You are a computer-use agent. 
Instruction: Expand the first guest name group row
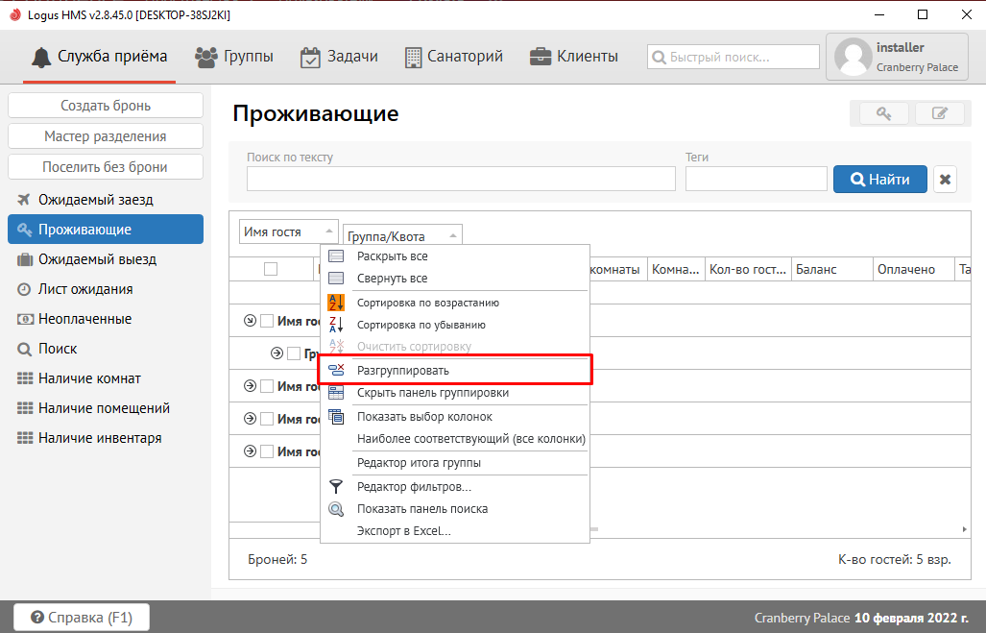251,321
